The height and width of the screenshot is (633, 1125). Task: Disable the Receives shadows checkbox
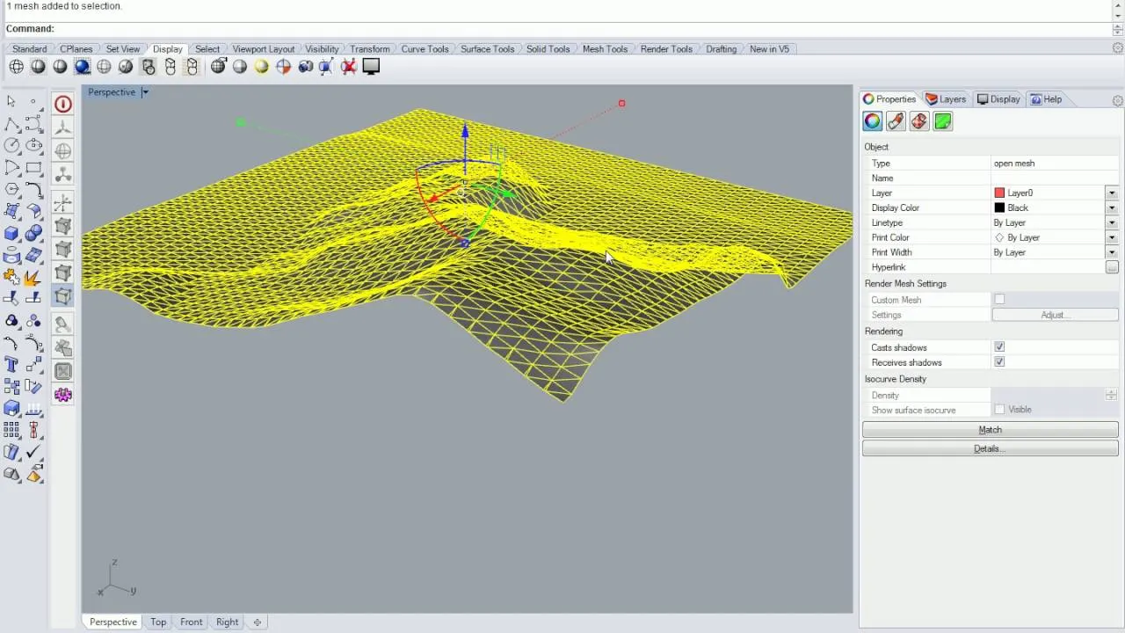click(999, 361)
